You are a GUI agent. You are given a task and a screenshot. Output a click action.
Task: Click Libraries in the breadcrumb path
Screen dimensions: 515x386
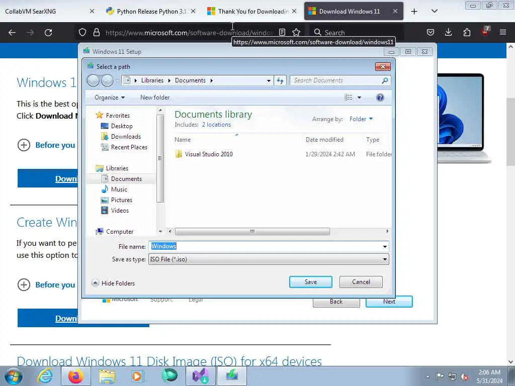(x=152, y=80)
